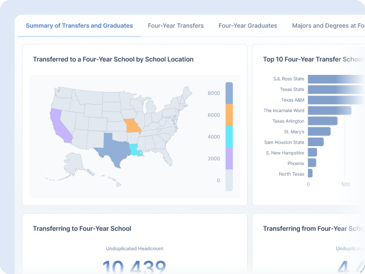365x274 pixels.
Task: Select the cyan legend color segment
Action: pyautogui.click(x=229, y=136)
